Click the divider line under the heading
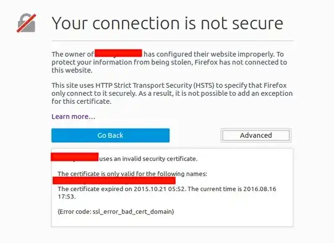Image resolution: width=334 pixels, height=243 pixels. pos(173,40)
